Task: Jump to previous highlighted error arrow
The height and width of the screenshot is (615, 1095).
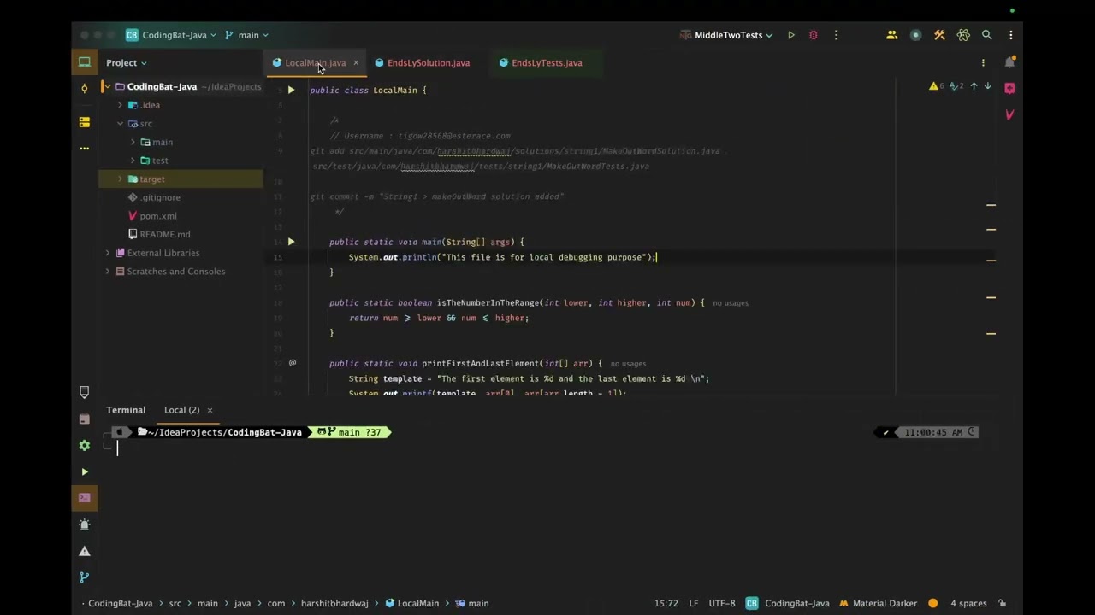Action: point(974,85)
